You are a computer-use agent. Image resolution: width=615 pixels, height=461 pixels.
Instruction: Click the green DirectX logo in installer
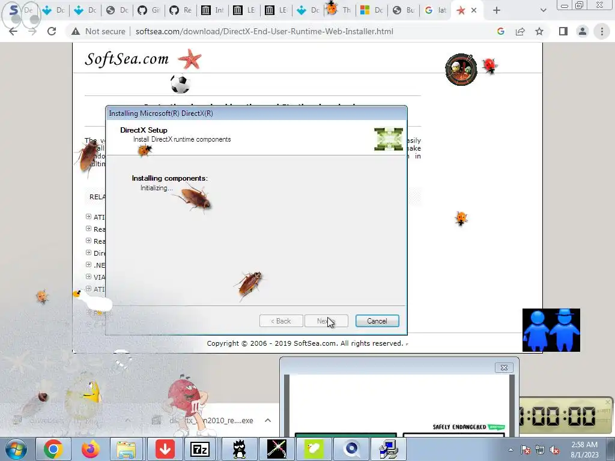coord(389,139)
